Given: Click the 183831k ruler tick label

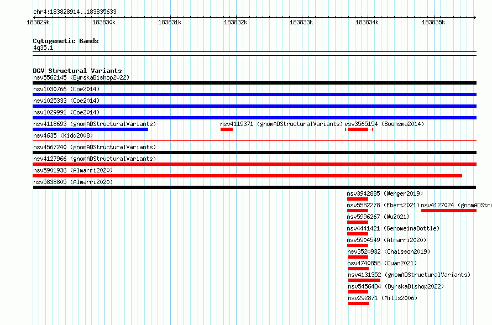Looking at the screenshot, I should 170,23.
